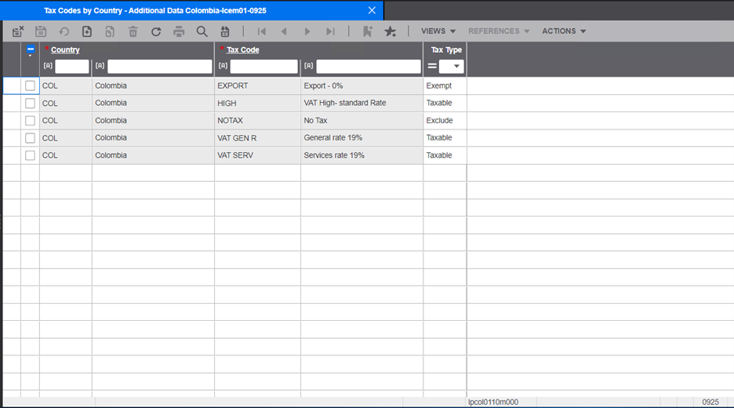The image size is (734, 408).
Task: Click the Delete trash icon
Action: click(133, 31)
